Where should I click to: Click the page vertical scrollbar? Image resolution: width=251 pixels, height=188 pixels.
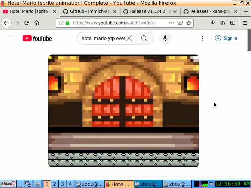tap(249, 40)
